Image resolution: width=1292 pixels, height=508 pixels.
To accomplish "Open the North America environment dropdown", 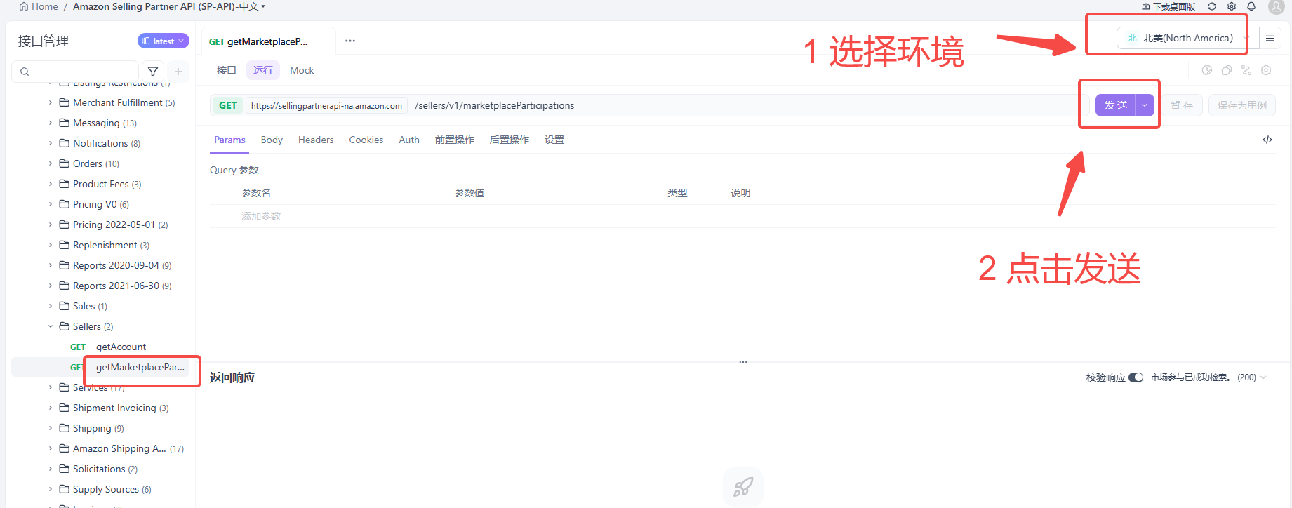I will click(1186, 39).
